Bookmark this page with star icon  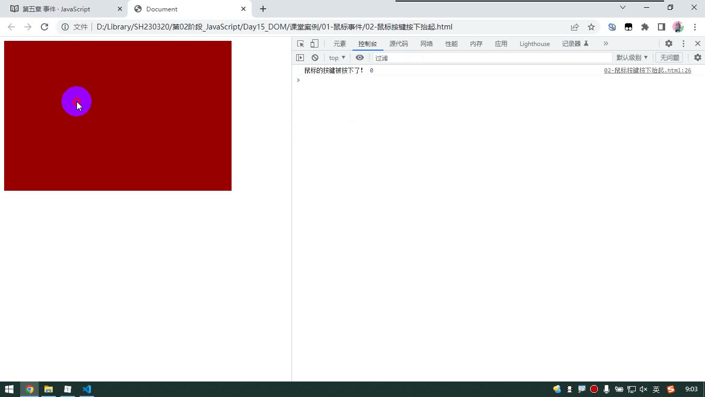tap(591, 27)
